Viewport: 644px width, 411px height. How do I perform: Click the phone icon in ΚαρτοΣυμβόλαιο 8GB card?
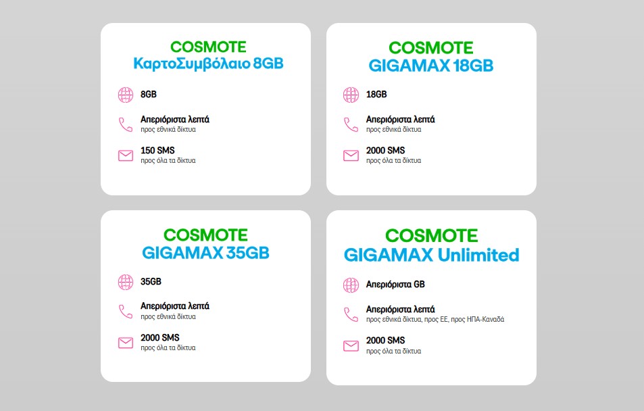pos(126,124)
